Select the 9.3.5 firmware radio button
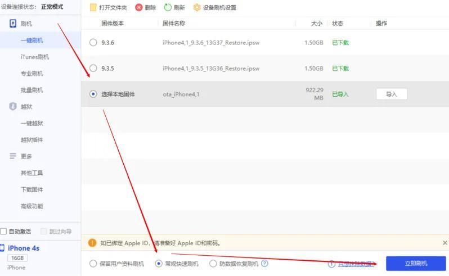Image resolution: width=449 pixels, height=276 pixels. point(93,69)
